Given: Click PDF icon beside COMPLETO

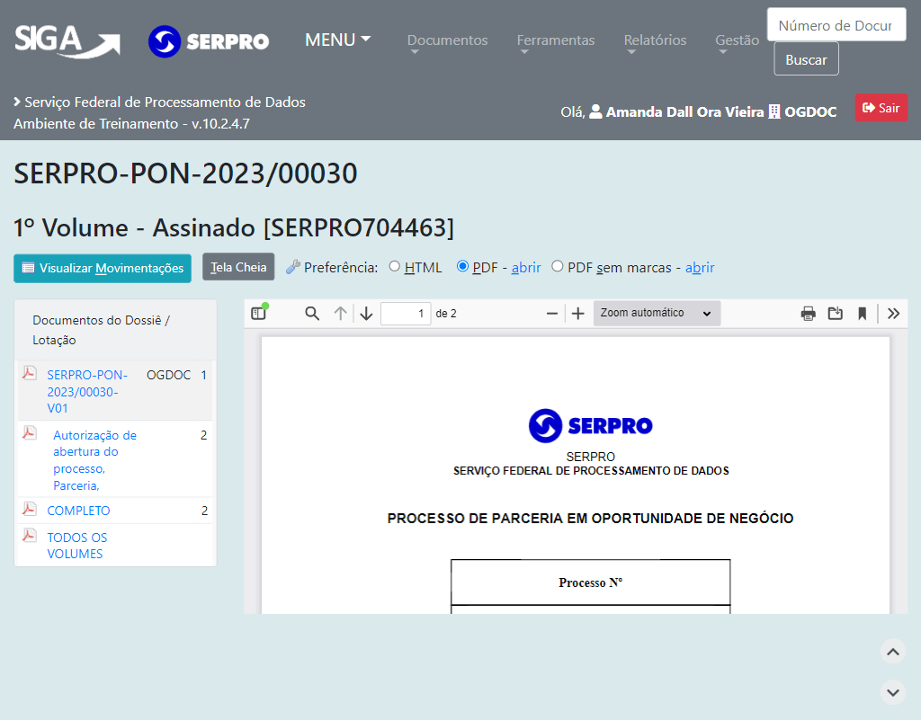Looking at the screenshot, I should click(30, 508).
